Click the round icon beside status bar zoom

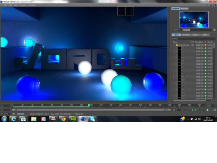click(14, 114)
